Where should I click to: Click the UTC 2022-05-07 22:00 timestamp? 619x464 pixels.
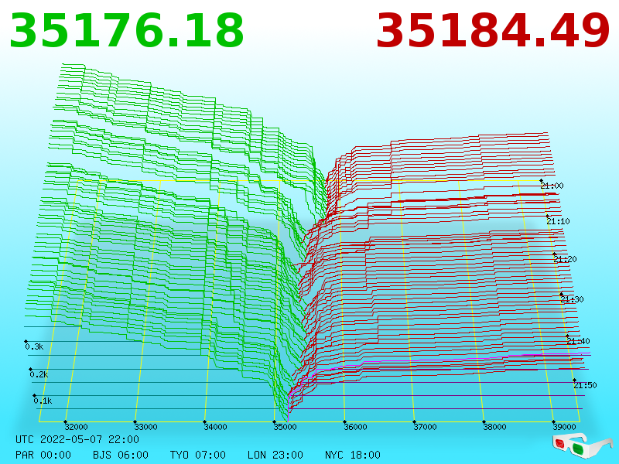click(x=77, y=439)
